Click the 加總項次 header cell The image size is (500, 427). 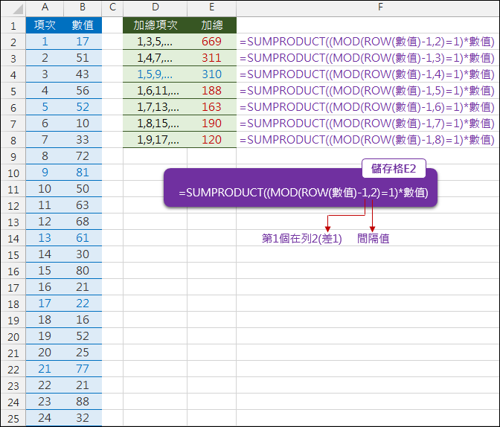(155, 25)
